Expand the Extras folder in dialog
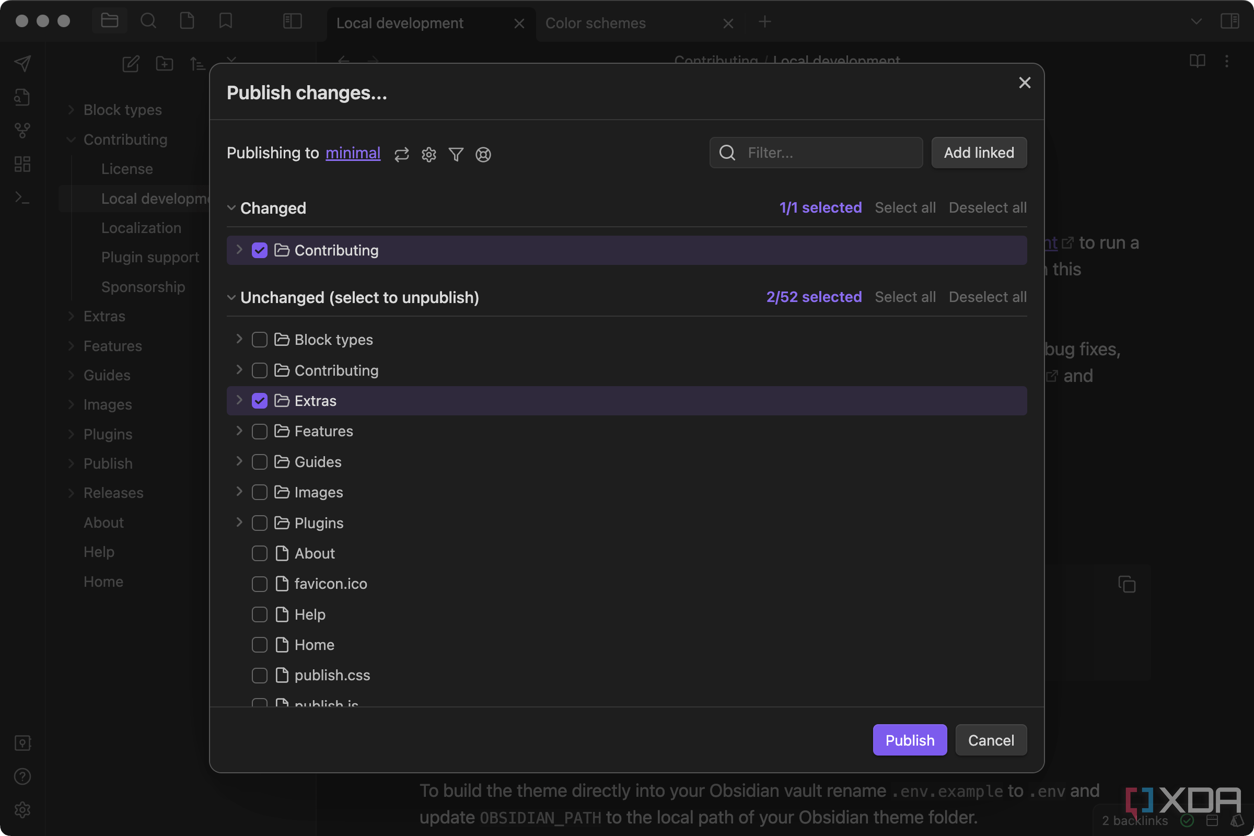This screenshot has height=836, width=1254. 239,400
